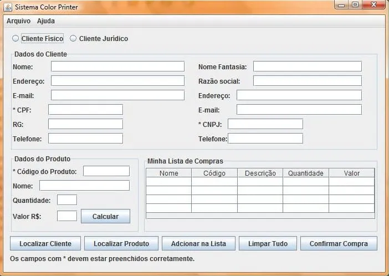Viewport: 389px width, 276px height.
Task: Click the Descrição column header
Action: click(x=260, y=173)
